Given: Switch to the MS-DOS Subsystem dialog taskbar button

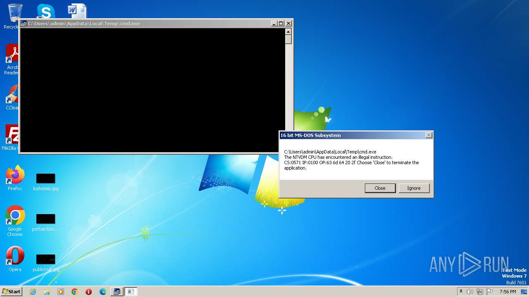Looking at the screenshot, I should [131, 292].
